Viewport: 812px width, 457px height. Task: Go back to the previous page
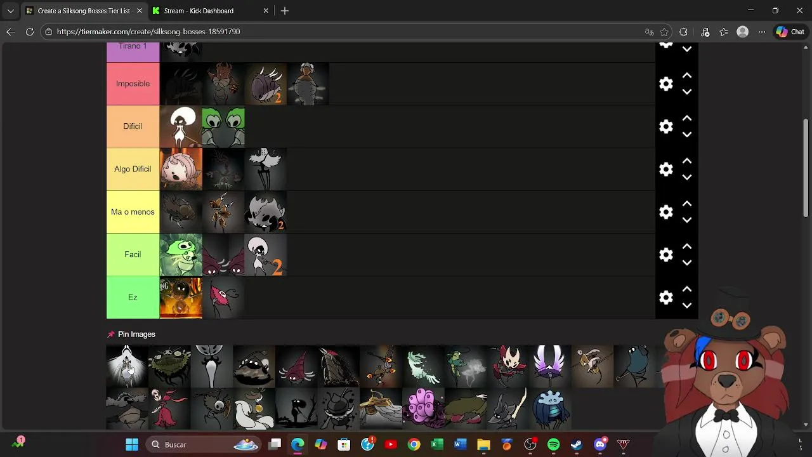coord(11,32)
